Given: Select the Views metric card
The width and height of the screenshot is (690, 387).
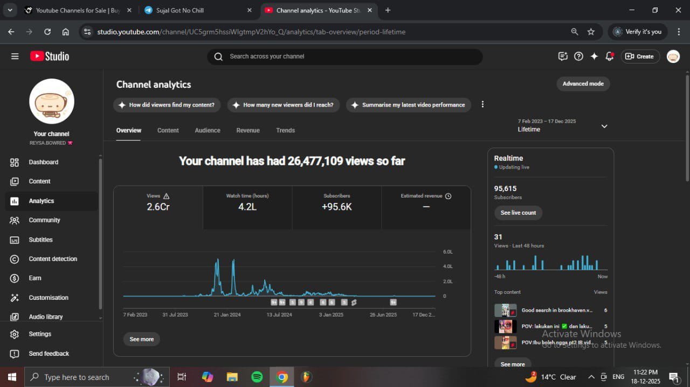Looking at the screenshot, I should tap(158, 202).
